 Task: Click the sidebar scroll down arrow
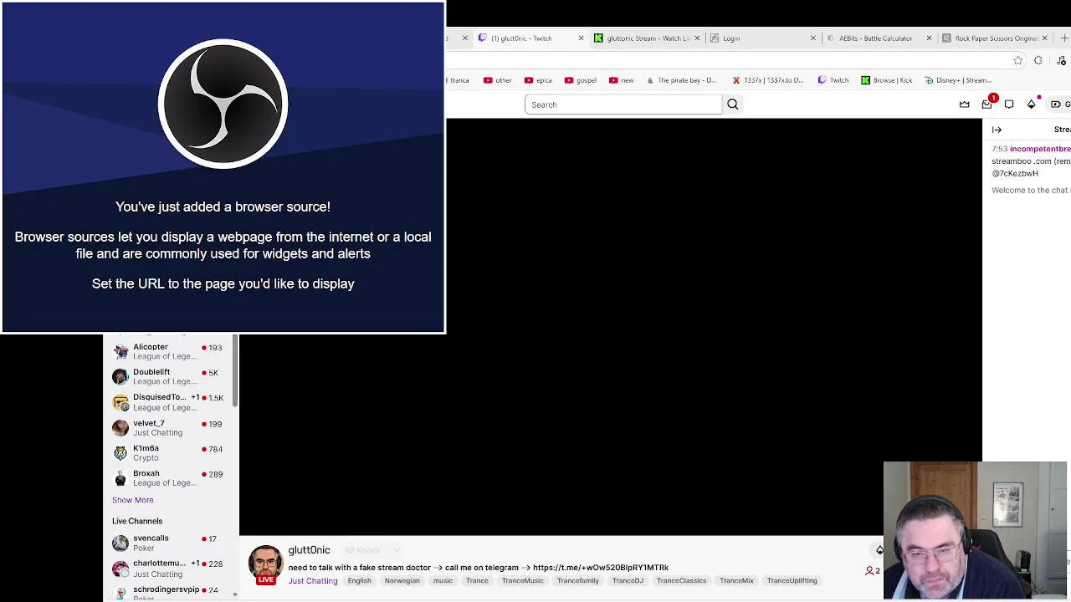[235, 594]
